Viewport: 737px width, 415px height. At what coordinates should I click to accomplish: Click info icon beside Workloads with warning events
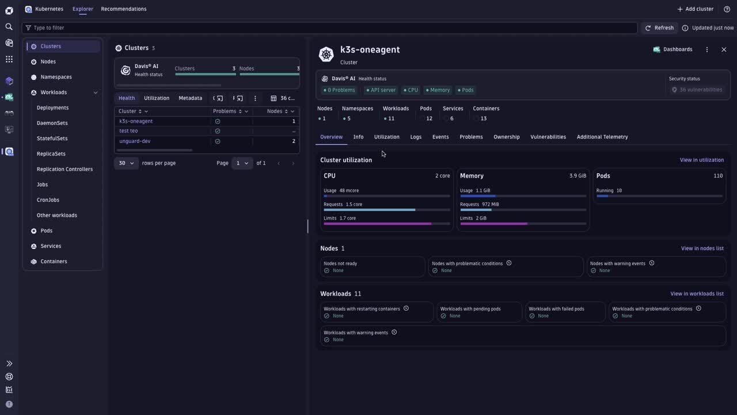pos(394,332)
